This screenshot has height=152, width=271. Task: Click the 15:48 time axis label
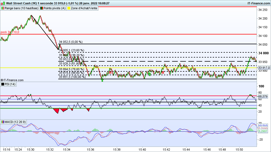(222, 150)
